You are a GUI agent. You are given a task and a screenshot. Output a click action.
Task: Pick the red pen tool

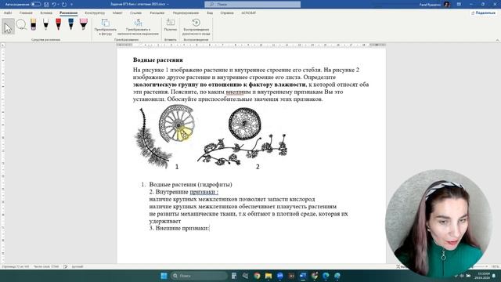pyautogui.click(x=58, y=24)
